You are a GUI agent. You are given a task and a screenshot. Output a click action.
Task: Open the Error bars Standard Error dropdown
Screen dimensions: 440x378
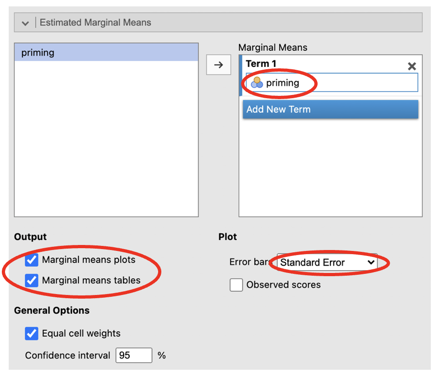[327, 263]
